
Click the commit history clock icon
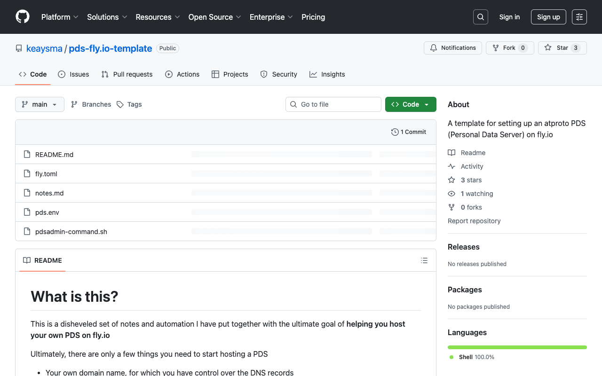[x=395, y=132]
